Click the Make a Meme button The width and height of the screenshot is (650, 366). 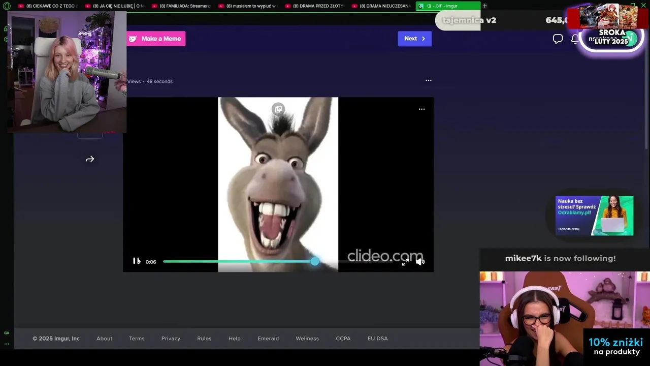click(x=156, y=39)
